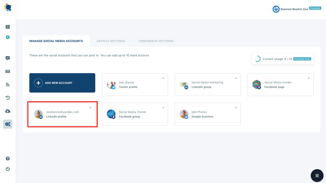The width and height of the screenshot is (326, 183).
Task: Click the "Twitter profile" label
Action: (x=128, y=87)
